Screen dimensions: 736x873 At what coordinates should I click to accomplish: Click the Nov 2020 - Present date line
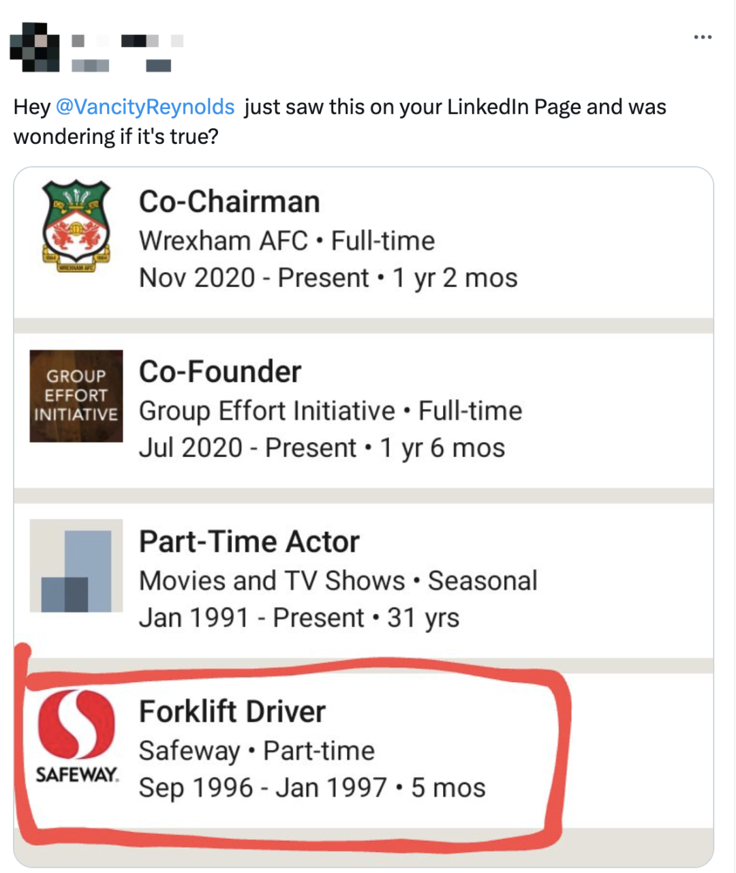coord(328,278)
